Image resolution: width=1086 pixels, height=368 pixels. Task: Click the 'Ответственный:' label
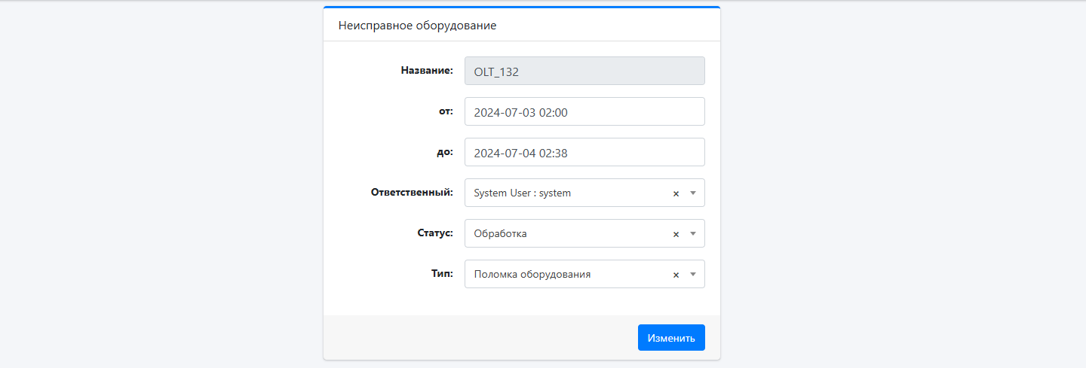[x=412, y=193]
